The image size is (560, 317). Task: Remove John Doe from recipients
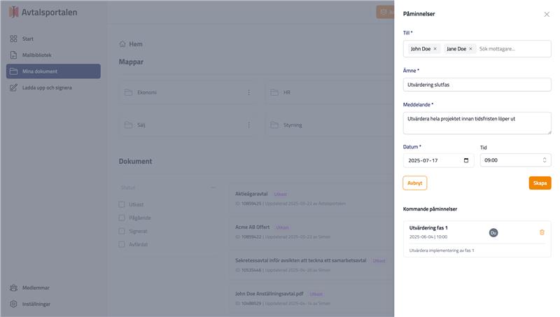pos(435,49)
